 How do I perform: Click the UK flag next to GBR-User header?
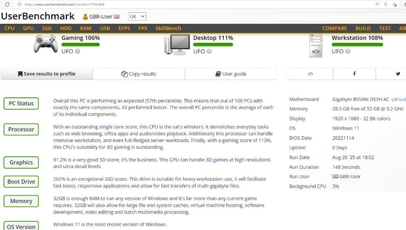116,16
